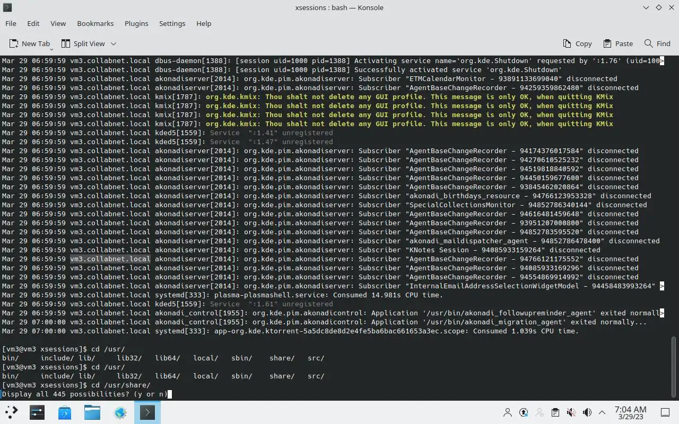Viewport: 679px width, 424px height.
Task: Click the 'Service ":1.41" unregistered' log line
Action: pos(167,133)
